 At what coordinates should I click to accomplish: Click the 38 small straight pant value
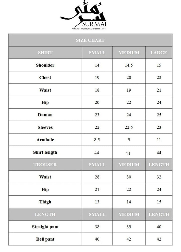[97, 227]
